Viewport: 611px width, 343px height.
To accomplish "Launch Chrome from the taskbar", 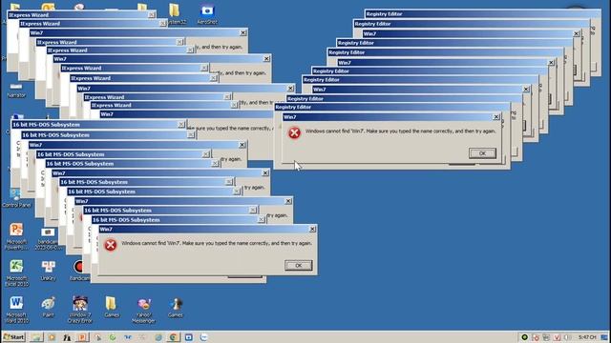I will 174,337.
